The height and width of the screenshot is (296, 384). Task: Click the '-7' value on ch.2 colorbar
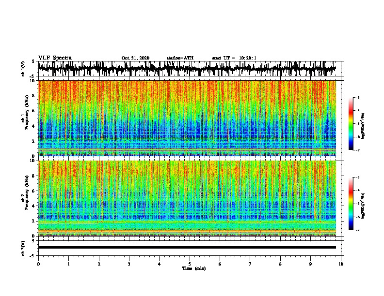[357, 230]
